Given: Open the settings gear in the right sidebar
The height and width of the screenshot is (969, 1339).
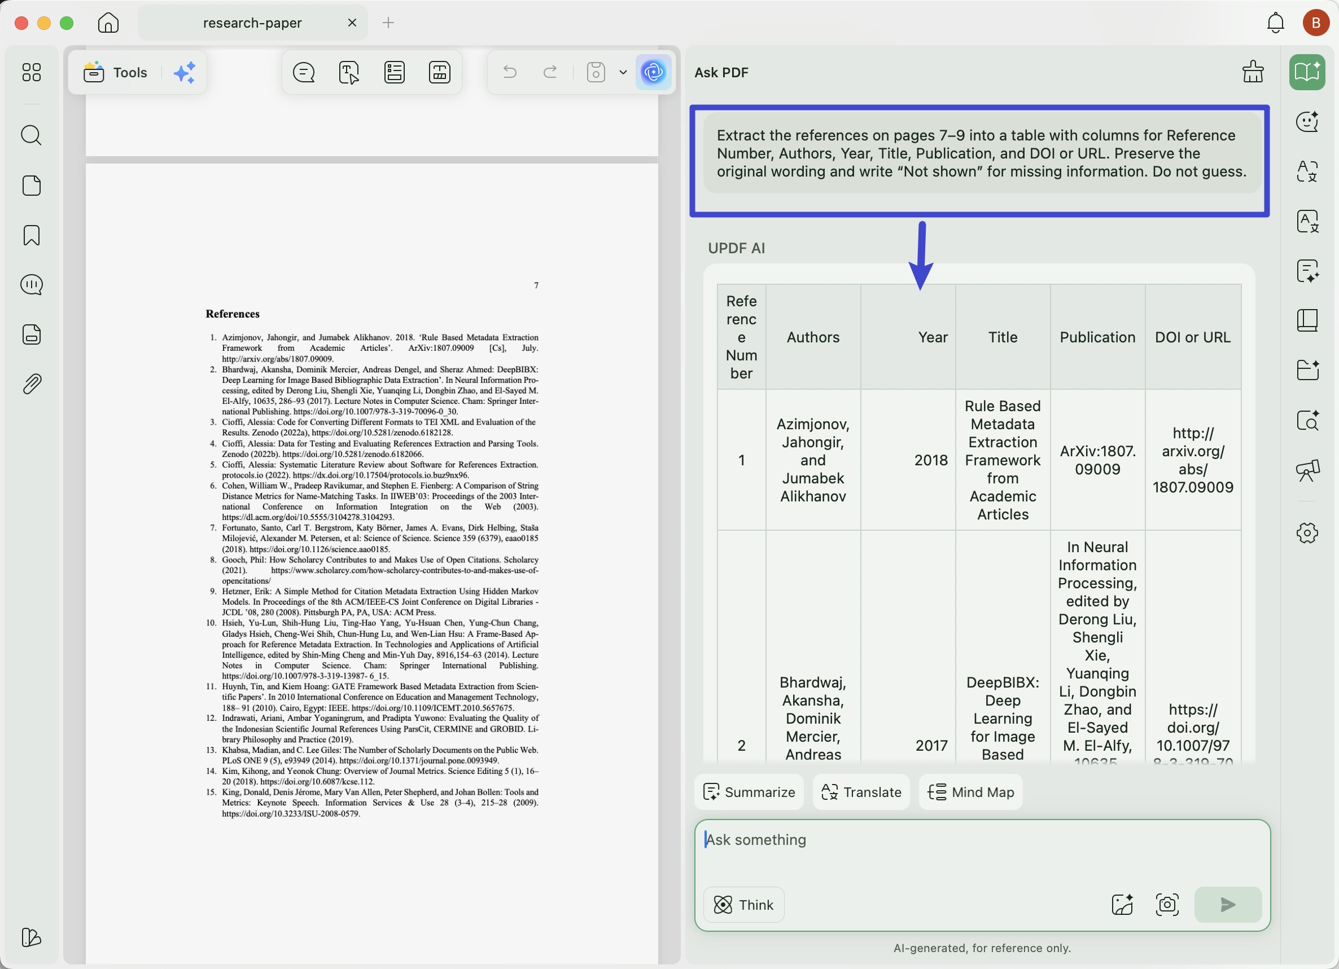Looking at the screenshot, I should (x=1307, y=533).
